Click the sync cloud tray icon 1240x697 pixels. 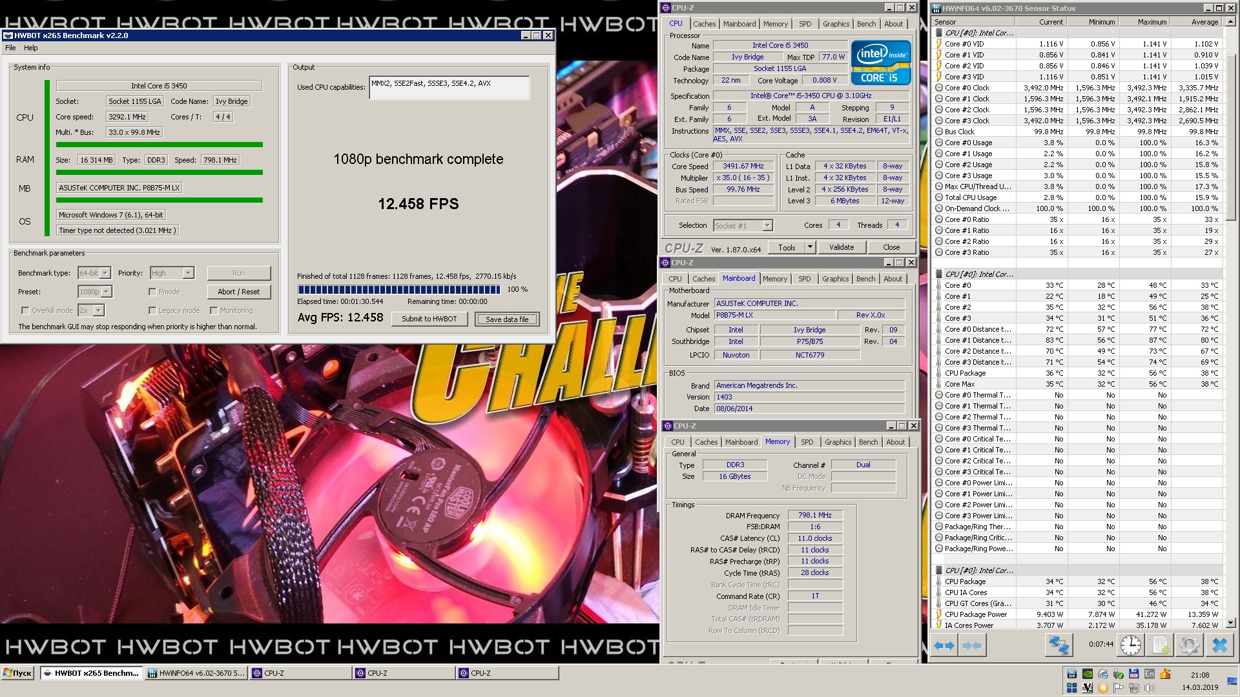[x=1103, y=674]
